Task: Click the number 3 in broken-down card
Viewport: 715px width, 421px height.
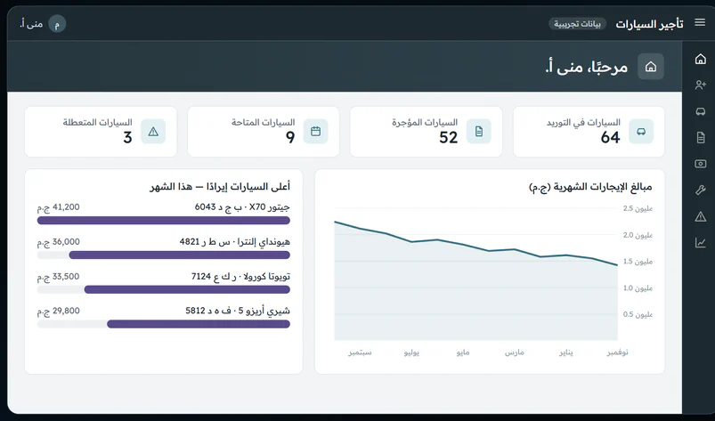Action: tap(127, 137)
